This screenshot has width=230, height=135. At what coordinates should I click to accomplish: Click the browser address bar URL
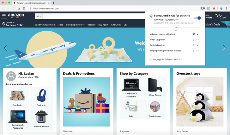46,9
